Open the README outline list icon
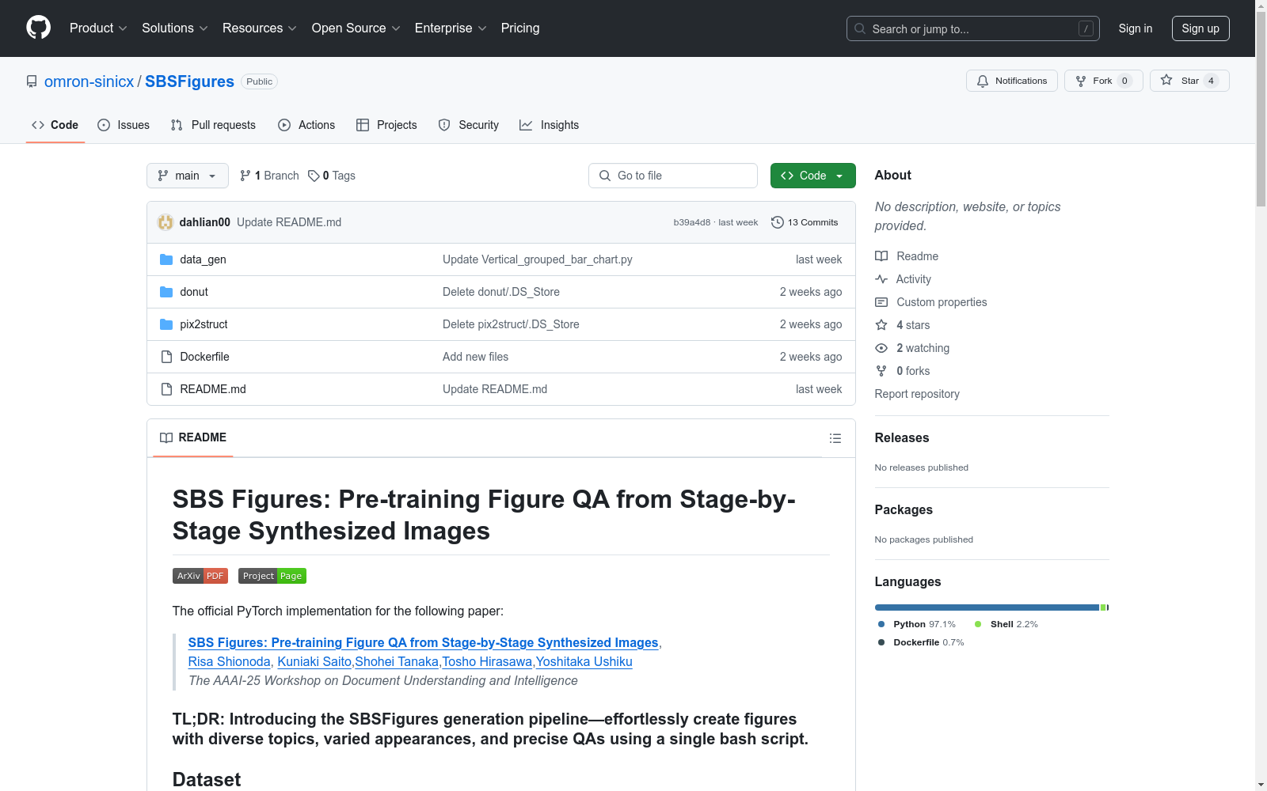 click(835, 438)
